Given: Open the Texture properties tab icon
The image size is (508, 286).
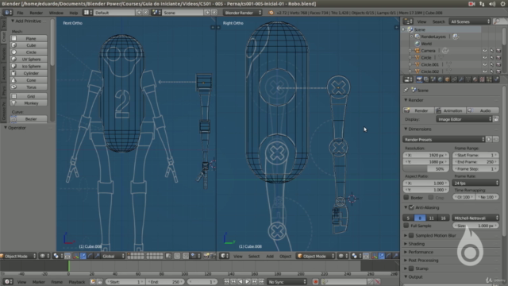Looking at the screenshot, I should (x=482, y=79).
